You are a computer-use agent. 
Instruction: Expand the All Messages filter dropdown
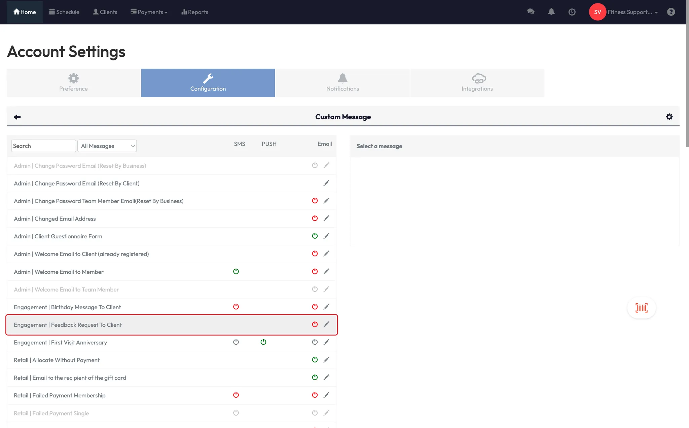click(107, 146)
